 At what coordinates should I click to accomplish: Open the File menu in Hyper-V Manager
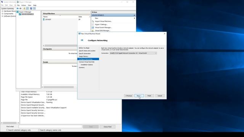point(18,5)
